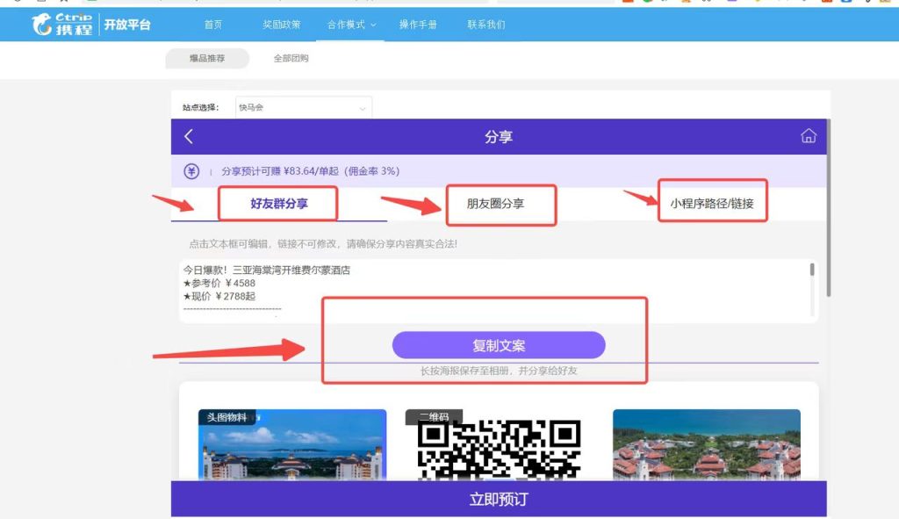Click the 复制文案 copy button
The width and height of the screenshot is (899, 519).
[499, 345]
